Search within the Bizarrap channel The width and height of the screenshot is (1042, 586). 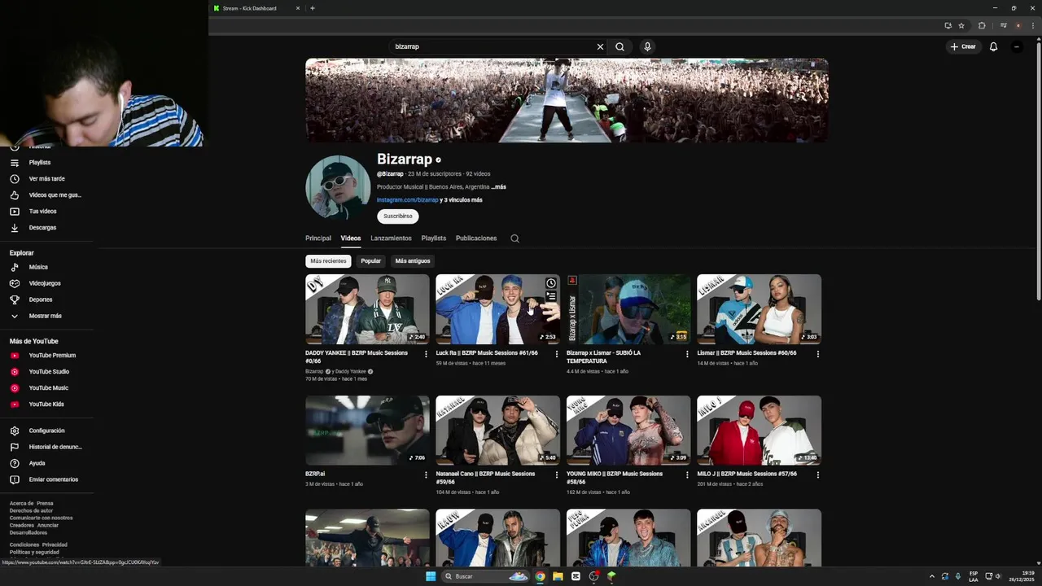coord(514,238)
